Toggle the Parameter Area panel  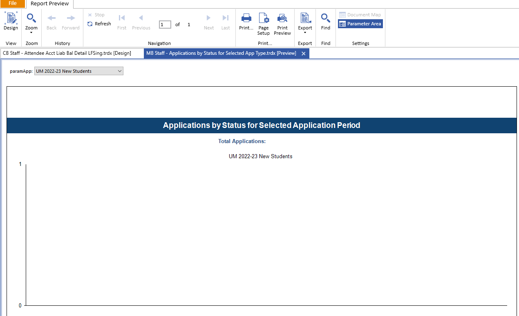click(x=360, y=24)
